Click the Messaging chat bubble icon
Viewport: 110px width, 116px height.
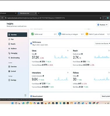(9, 53)
